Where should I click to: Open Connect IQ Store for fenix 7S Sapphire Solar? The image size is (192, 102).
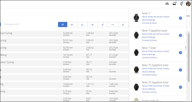pos(149,75)
